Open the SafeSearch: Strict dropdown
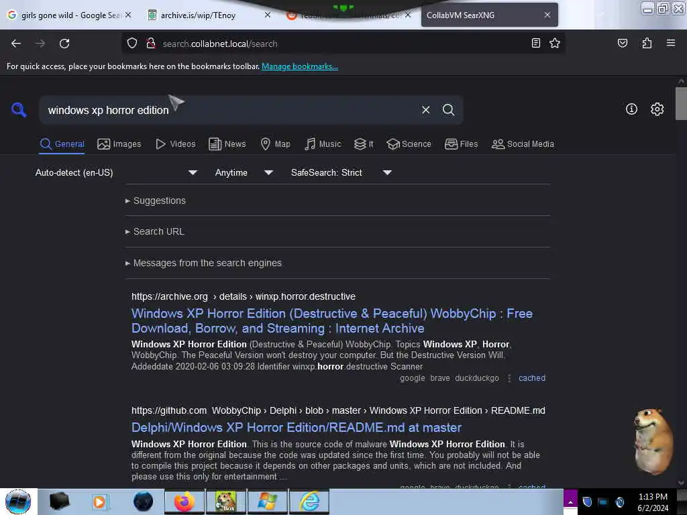The image size is (687, 515). 341,172
